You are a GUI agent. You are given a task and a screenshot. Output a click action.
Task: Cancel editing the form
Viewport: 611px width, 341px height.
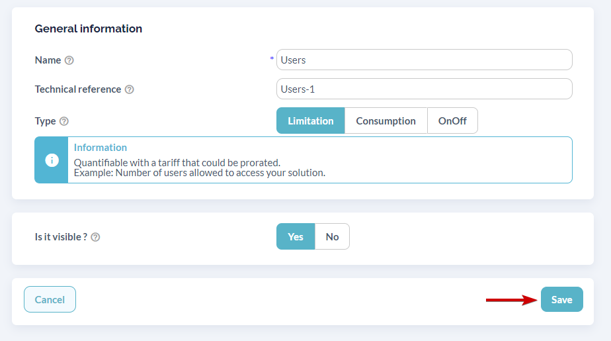(50, 300)
